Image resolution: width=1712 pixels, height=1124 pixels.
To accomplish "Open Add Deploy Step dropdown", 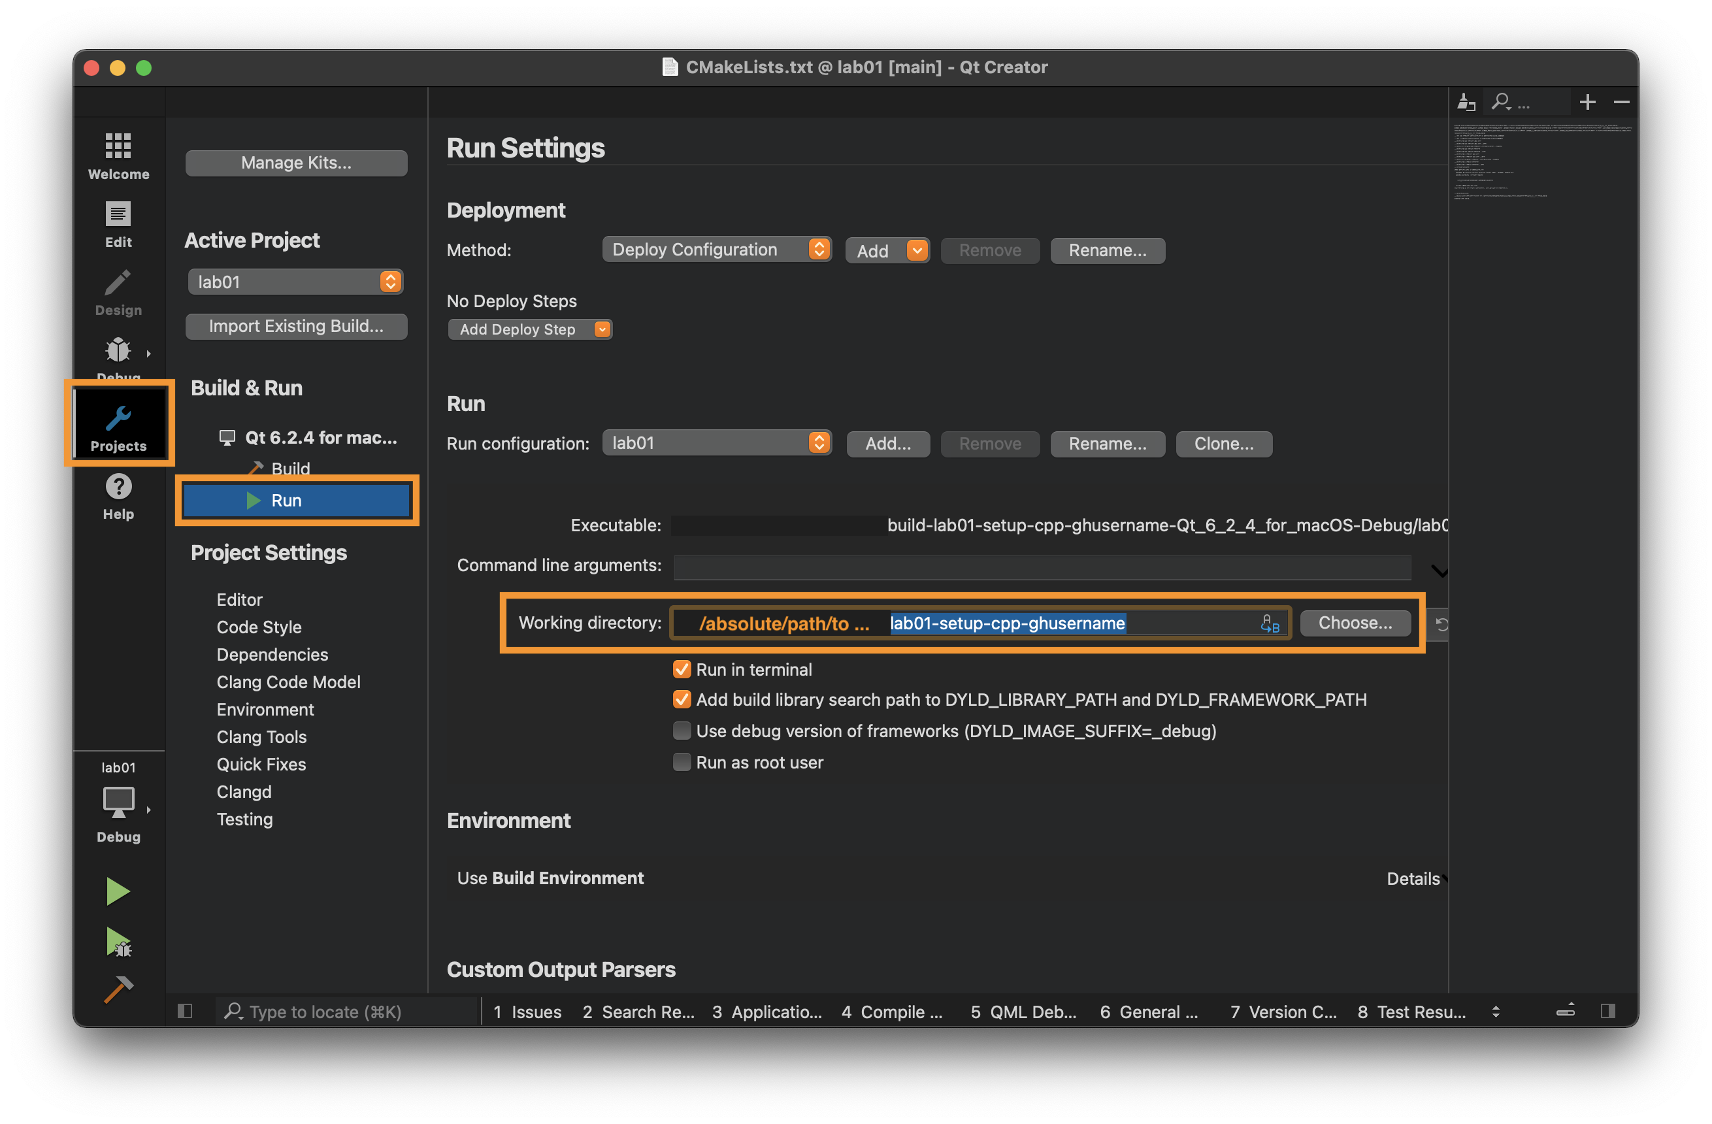I will pos(530,329).
